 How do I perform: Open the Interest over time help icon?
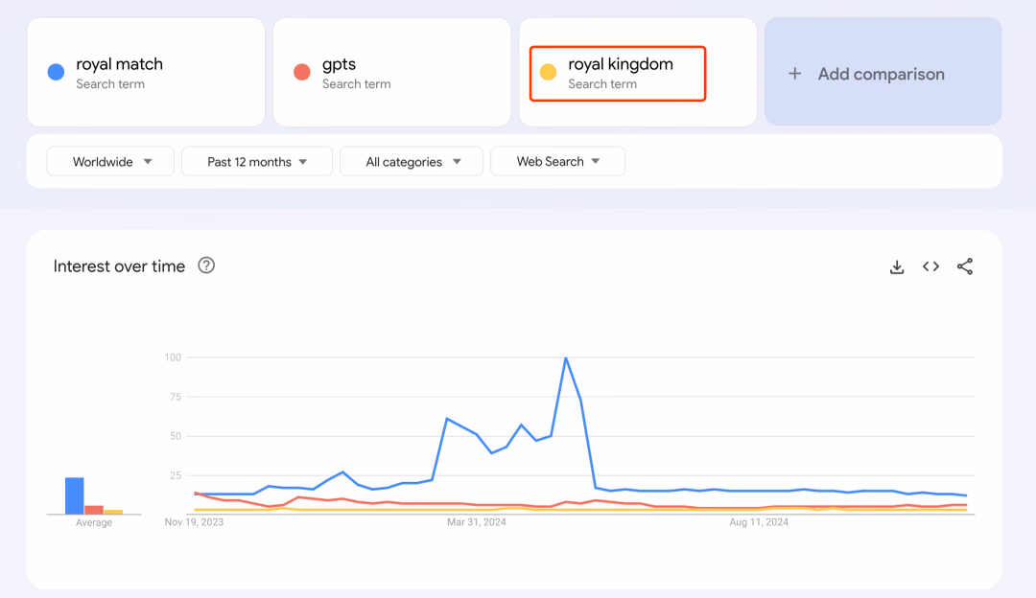pyautogui.click(x=206, y=265)
